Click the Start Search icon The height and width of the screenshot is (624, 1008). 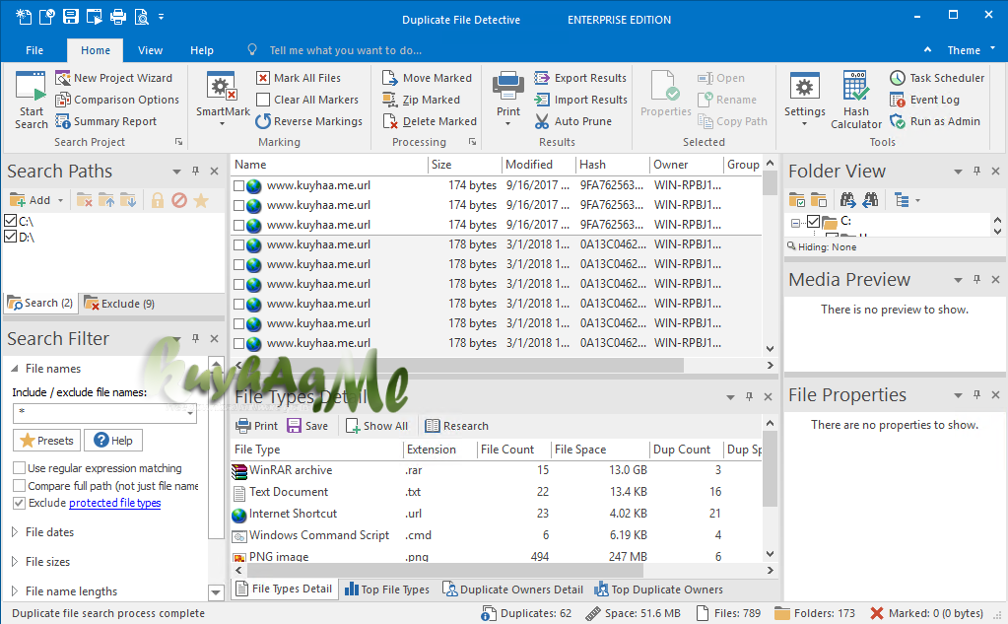(31, 86)
